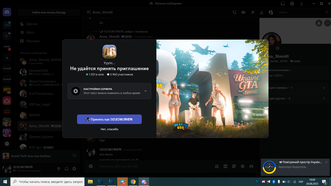This screenshot has height=186, width=331.
Task: Open the Windows notification center
Action: click(325, 182)
